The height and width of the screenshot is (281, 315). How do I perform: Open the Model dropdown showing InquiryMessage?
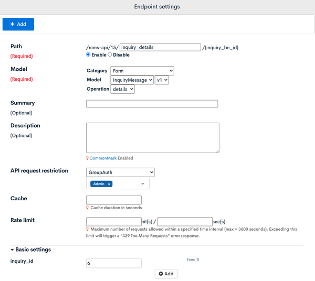tap(132, 80)
